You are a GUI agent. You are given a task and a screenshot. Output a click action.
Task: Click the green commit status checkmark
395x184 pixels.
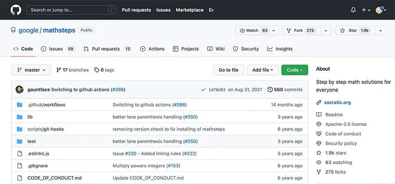click(x=203, y=90)
